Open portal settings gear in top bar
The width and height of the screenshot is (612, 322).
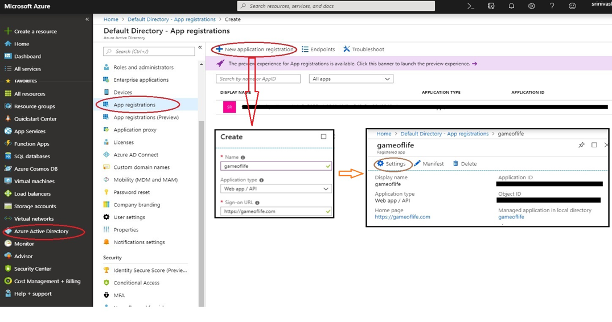coord(532,6)
